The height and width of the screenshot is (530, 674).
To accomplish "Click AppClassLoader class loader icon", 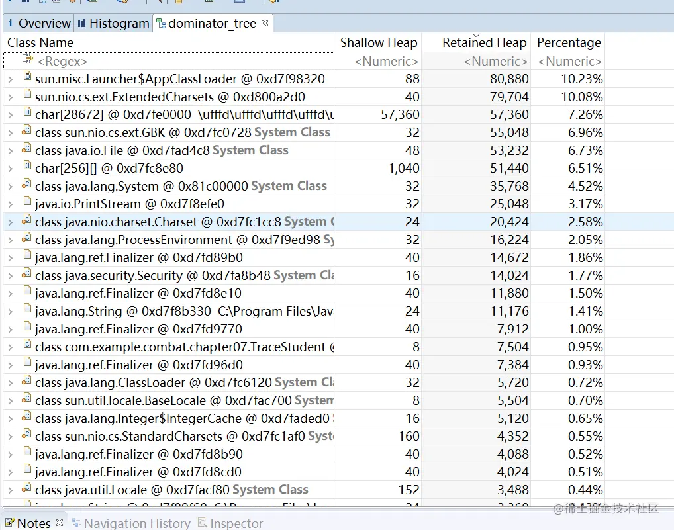I will (x=27, y=77).
